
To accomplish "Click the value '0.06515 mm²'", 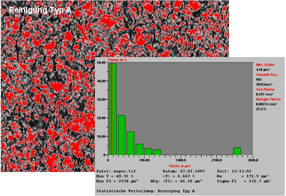I will [x=266, y=104].
